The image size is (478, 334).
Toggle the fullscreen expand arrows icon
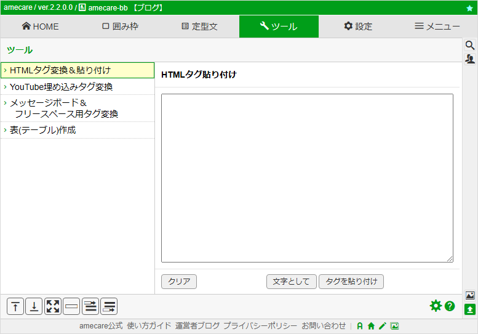(53, 306)
